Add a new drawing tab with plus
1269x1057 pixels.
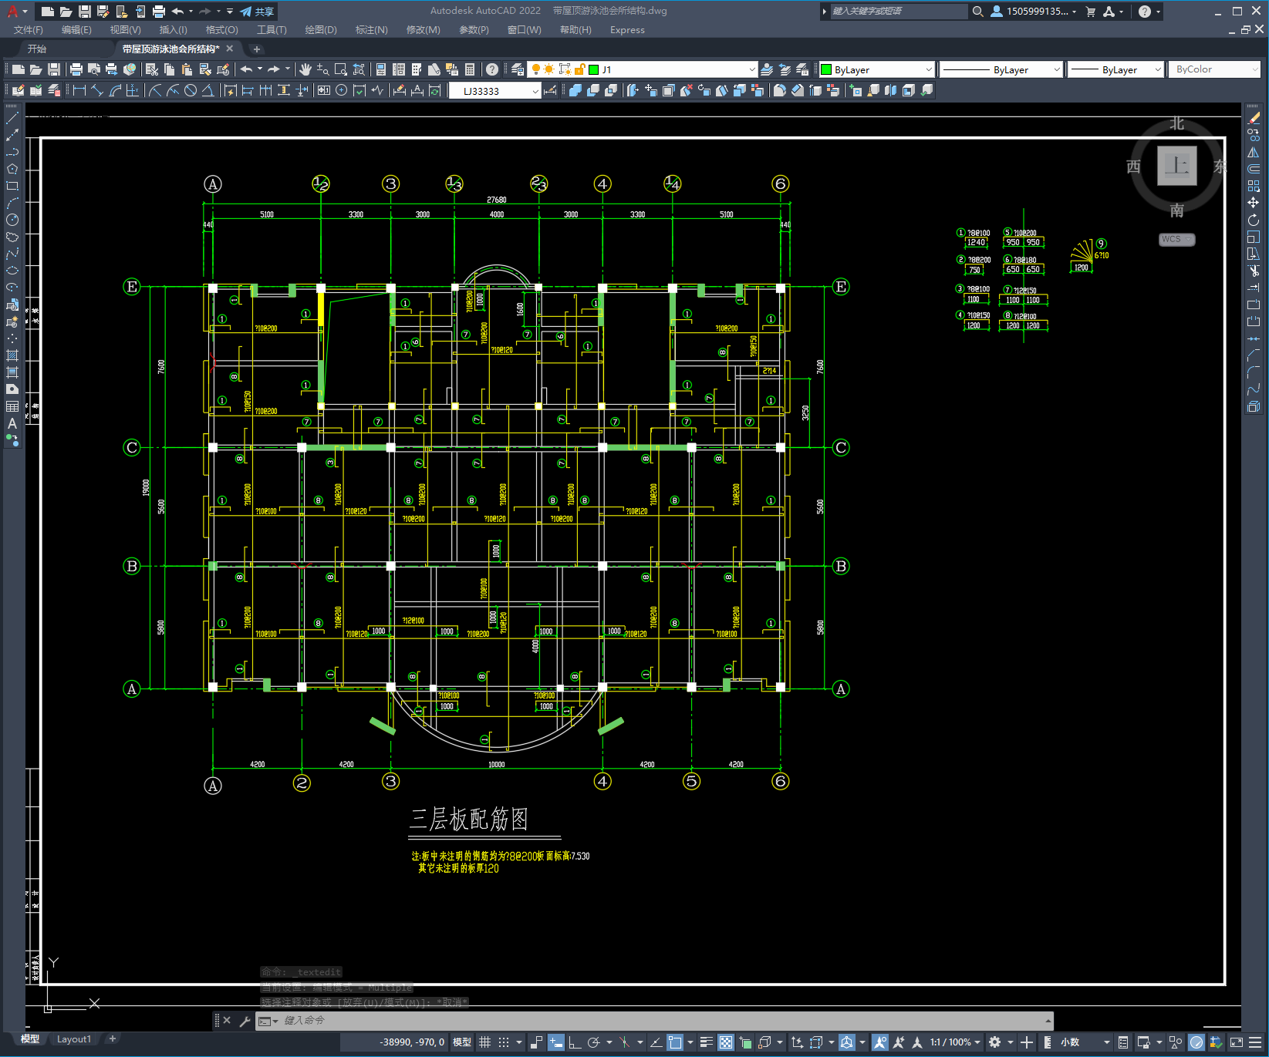[257, 49]
